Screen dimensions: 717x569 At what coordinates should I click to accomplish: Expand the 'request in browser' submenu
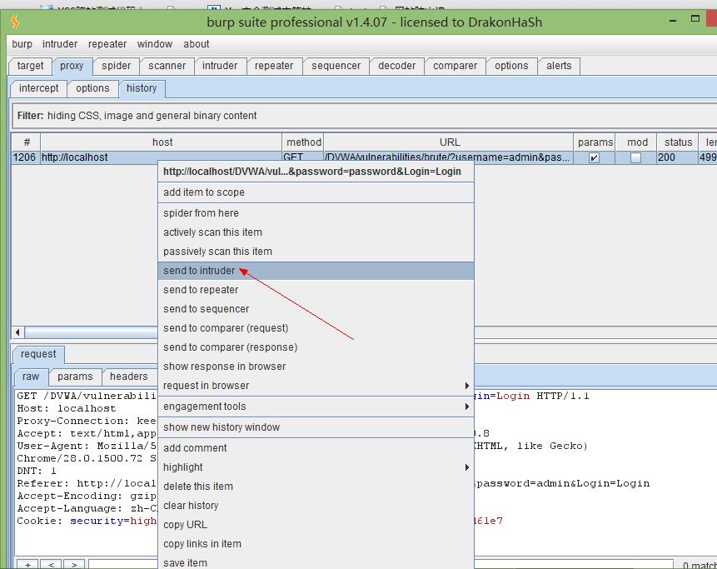click(x=316, y=386)
